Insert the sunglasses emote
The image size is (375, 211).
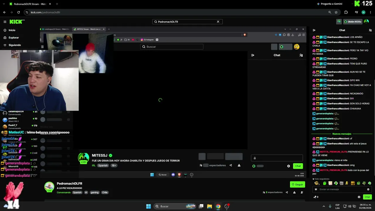pyautogui.click(x=317, y=183)
